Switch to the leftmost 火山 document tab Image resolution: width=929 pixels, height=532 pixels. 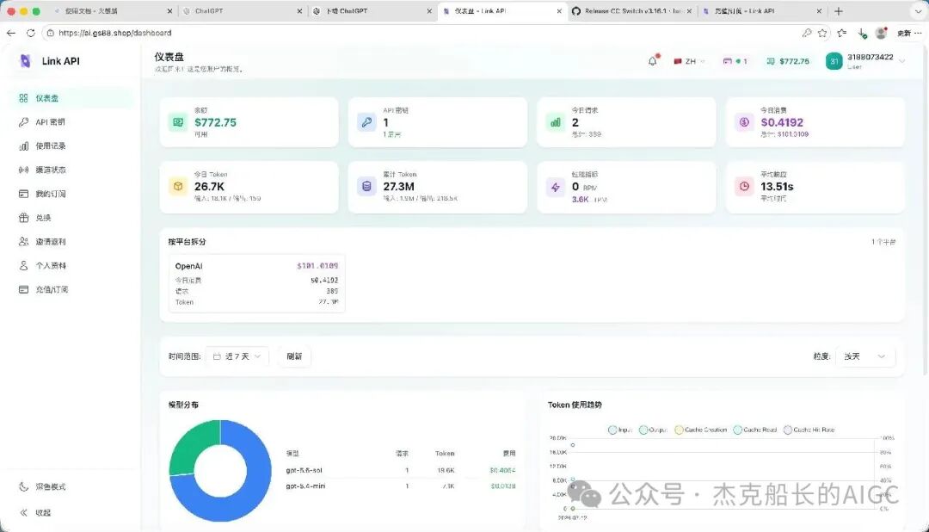click(113, 11)
